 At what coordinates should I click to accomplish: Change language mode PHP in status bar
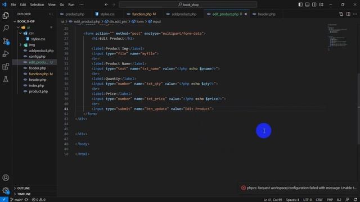click(330, 200)
